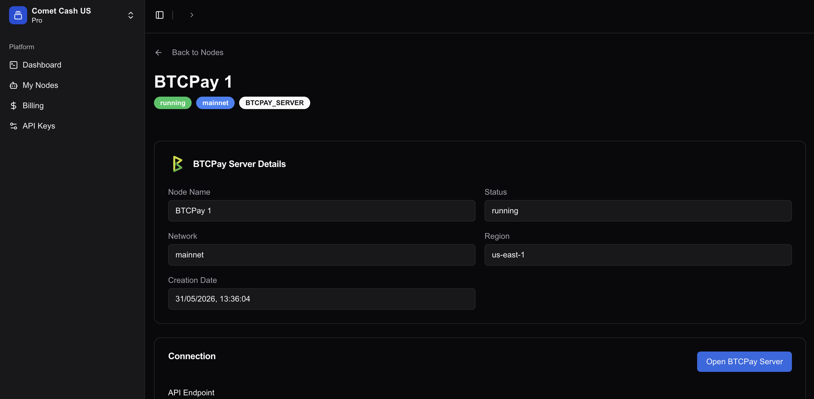Click the BTCPay Server Details heading
The image size is (814, 399).
pyautogui.click(x=239, y=164)
